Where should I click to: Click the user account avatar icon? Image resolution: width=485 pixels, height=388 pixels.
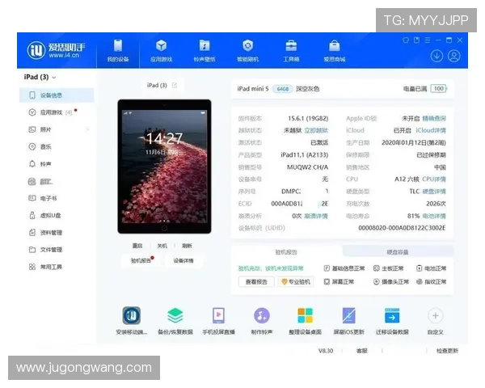click(x=454, y=57)
